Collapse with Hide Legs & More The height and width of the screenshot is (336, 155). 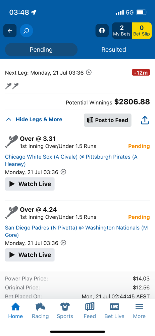pos(34,119)
